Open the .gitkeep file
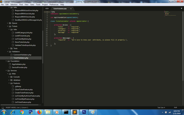This screenshot has width=184, height=115. tap(18, 87)
